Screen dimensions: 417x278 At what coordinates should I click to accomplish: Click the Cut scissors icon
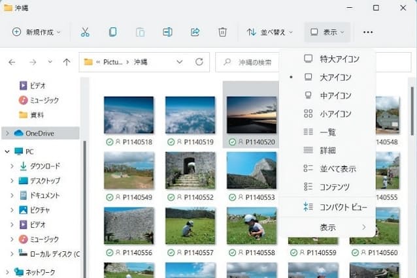[x=85, y=32]
